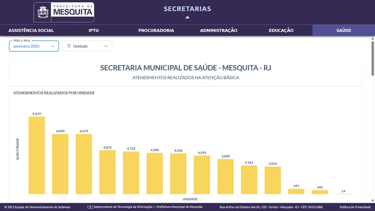Collapse the header via triangle under SECRETARIAS

click(187, 17)
